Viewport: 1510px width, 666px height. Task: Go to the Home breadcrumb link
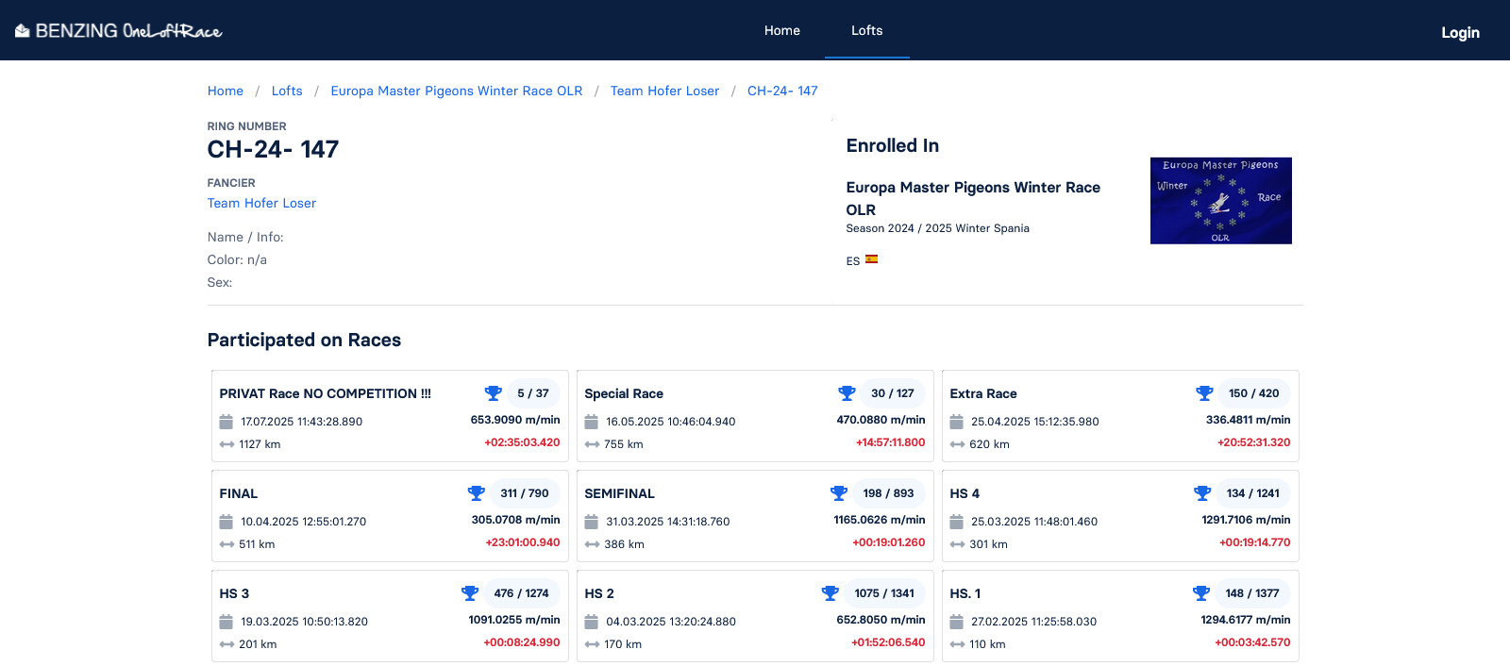point(226,91)
